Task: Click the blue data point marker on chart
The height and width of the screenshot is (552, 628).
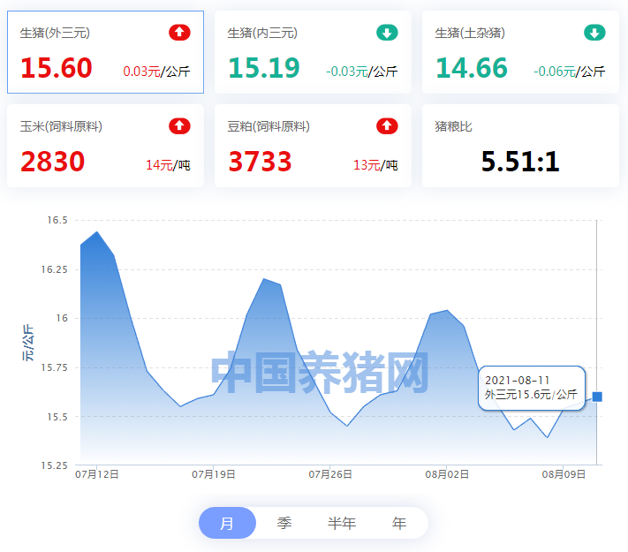Action: pos(597,397)
